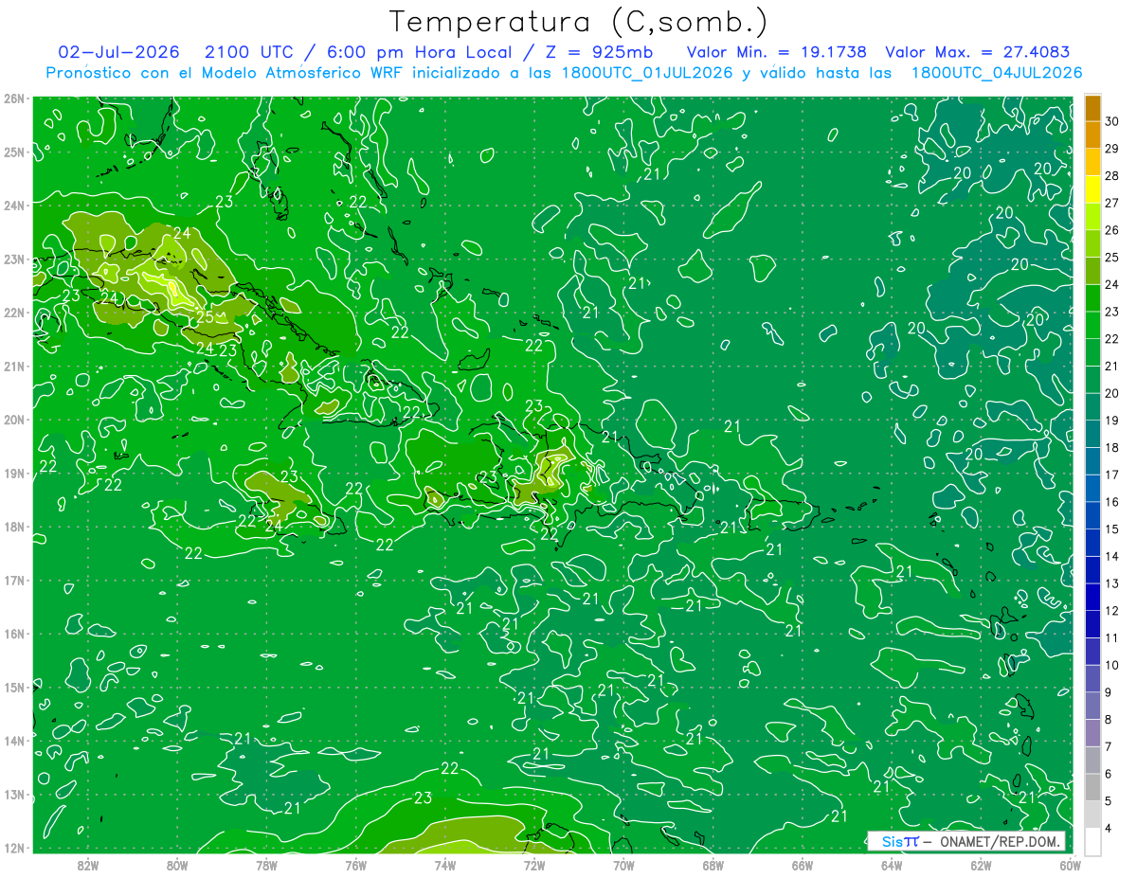Click the 82W longitude axis label

tap(88, 864)
